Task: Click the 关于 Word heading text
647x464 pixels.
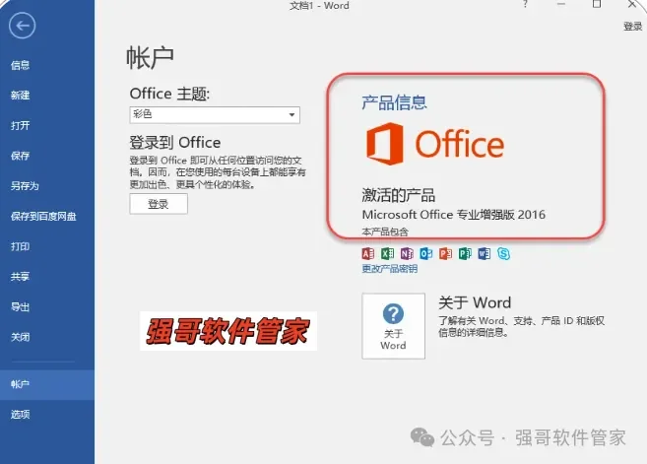Action: [475, 302]
